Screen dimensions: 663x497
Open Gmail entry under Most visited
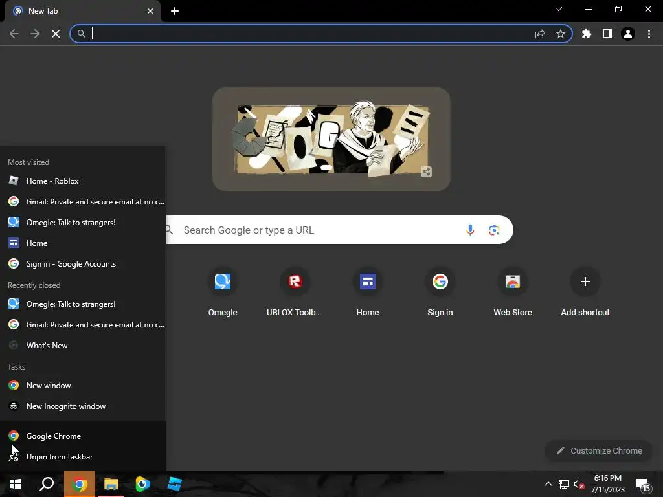point(83,202)
